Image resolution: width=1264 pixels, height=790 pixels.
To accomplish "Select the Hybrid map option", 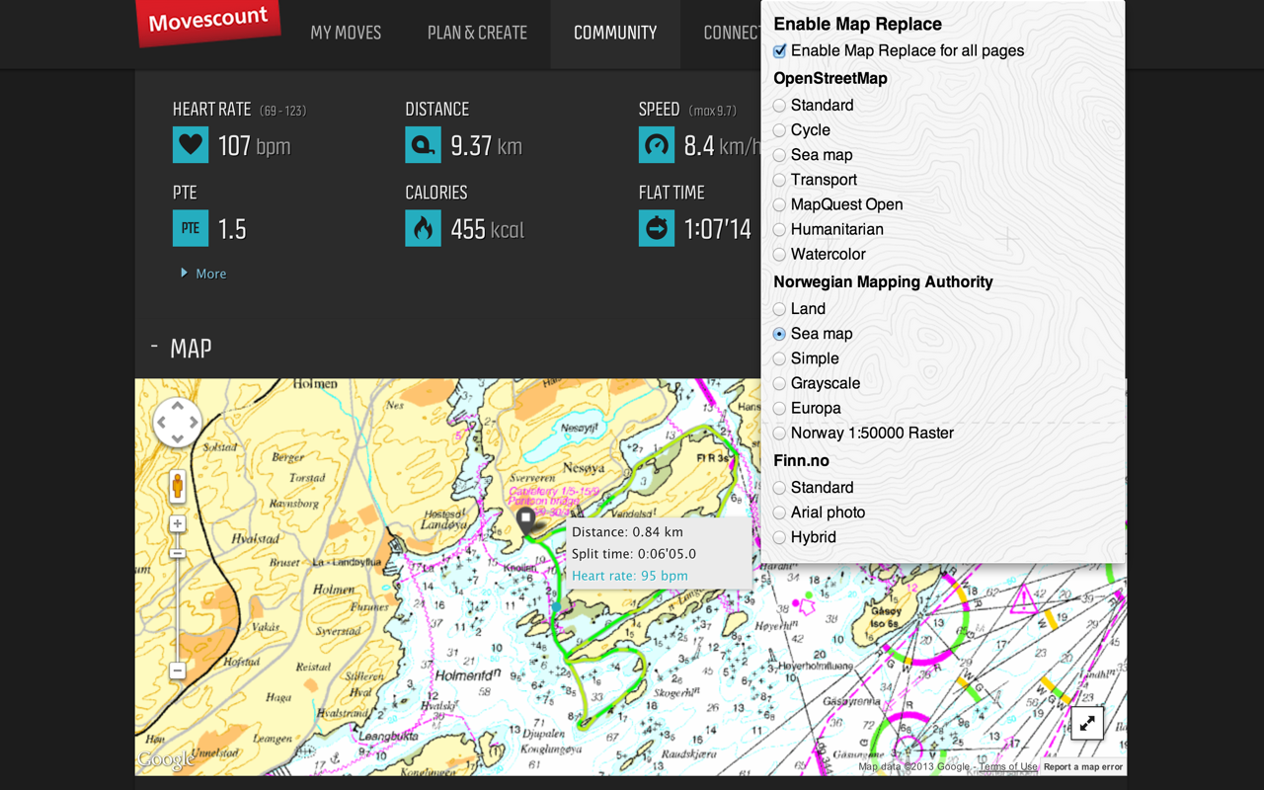I will click(780, 537).
